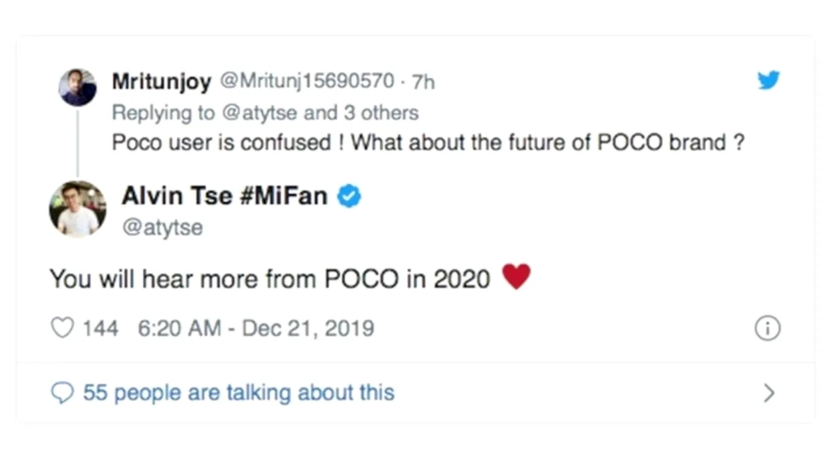Open Alvin Tse #MiFan profile name

coord(224,196)
